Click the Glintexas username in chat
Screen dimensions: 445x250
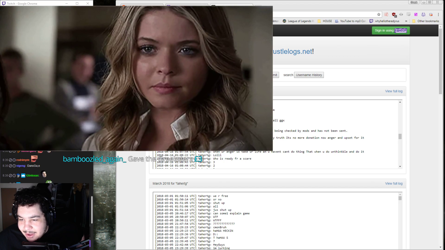coord(32,176)
